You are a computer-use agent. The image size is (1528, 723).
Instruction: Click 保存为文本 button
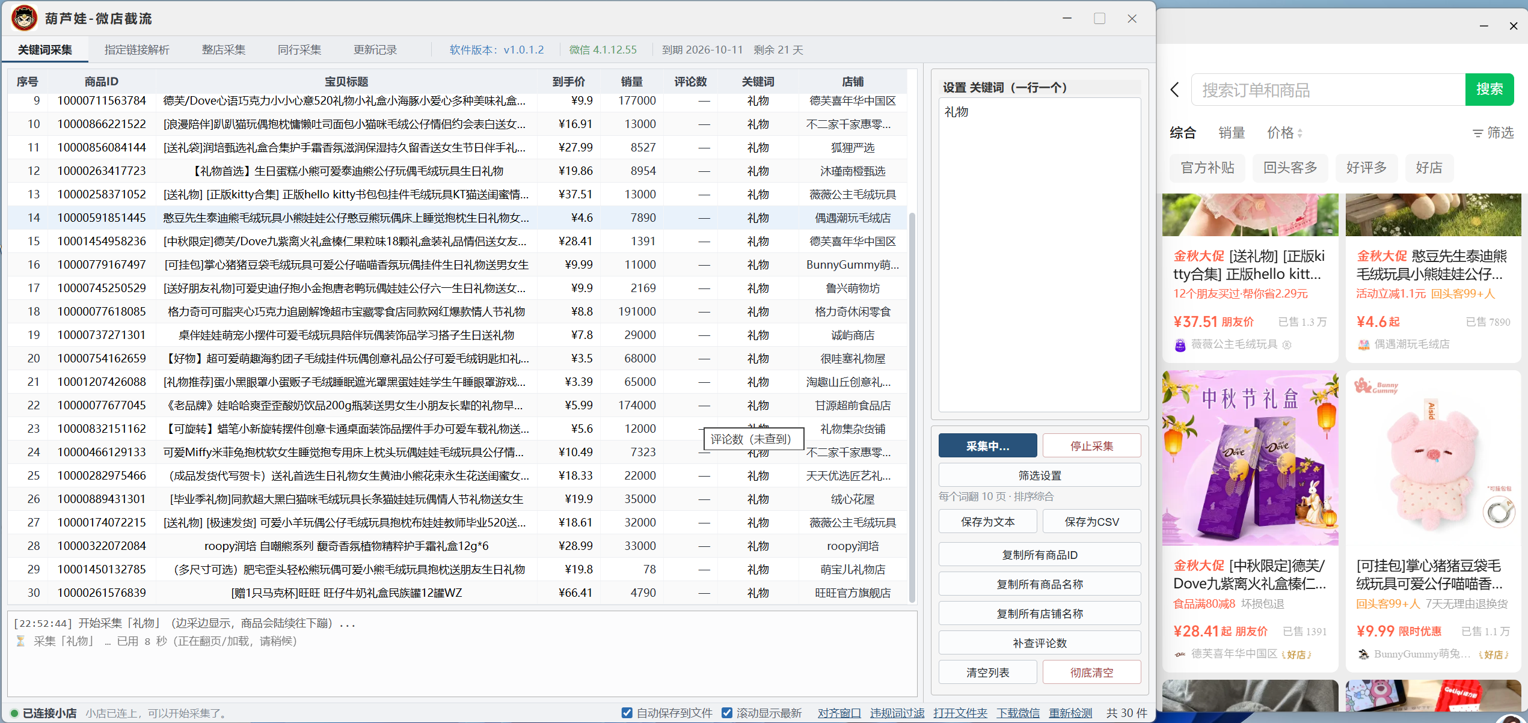click(987, 522)
